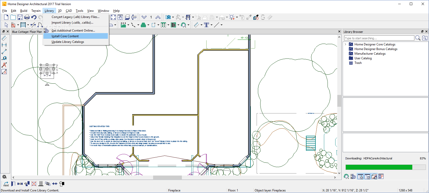Toggle the first library preview pane button
This screenshot has width=429, height=193.
pos(360,177)
